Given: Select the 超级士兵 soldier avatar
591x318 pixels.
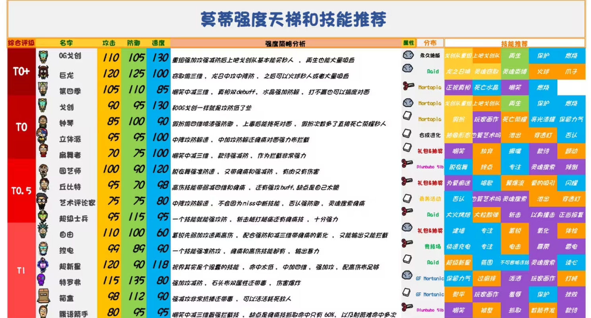Looking at the screenshot, I should click(43, 217).
